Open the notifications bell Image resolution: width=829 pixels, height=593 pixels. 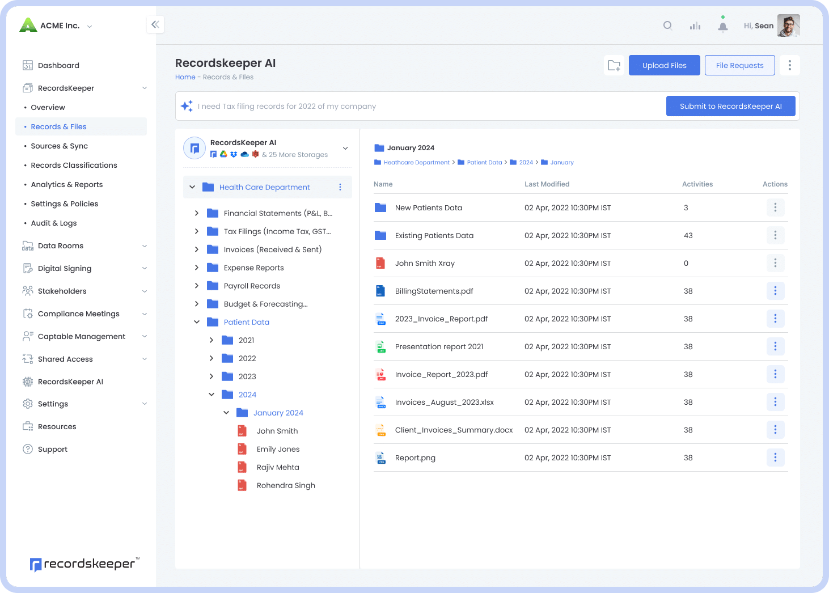click(722, 26)
